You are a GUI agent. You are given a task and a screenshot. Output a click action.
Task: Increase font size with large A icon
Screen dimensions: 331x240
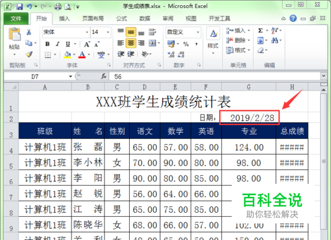pyautogui.click(x=87, y=44)
